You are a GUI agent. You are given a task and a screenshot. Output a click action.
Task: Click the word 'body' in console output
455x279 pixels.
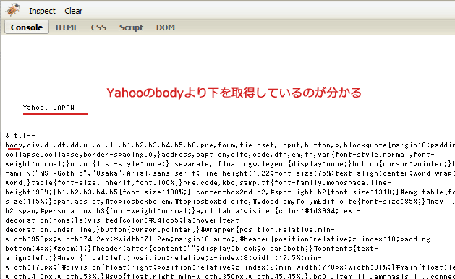point(14,145)
